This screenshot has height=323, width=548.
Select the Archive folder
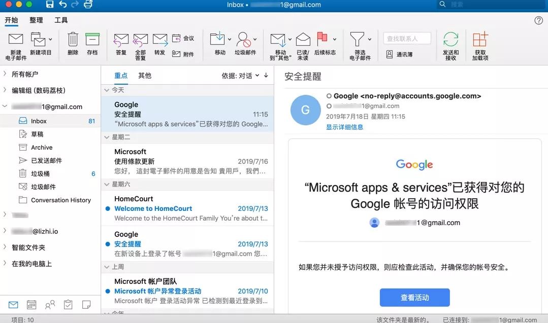click(50, 148)
